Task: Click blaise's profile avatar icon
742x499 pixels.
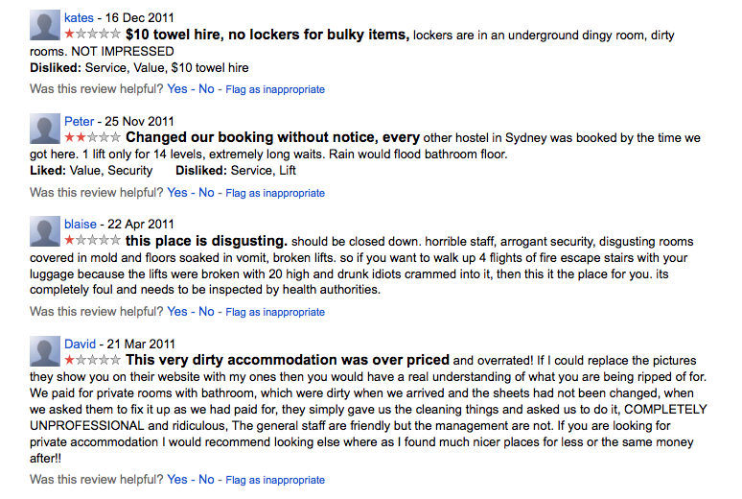Action: tap(45, 231)
